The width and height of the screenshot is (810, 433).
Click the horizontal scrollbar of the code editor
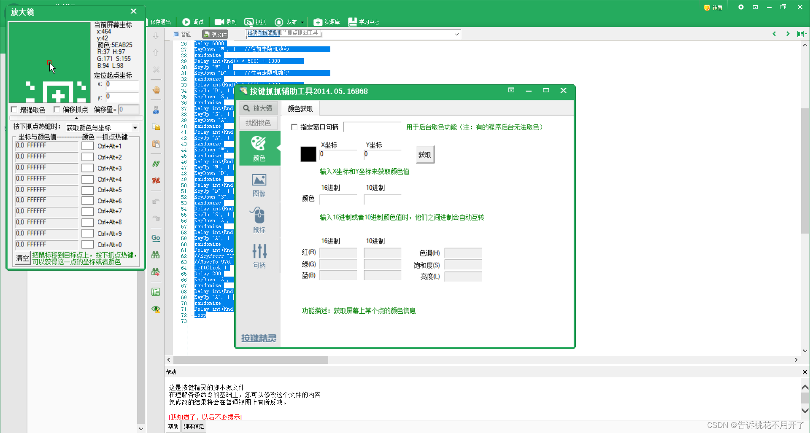pyautogui.click(x=251, y=360)
